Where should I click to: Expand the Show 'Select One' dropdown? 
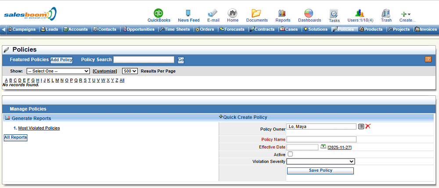click(58, 71)
